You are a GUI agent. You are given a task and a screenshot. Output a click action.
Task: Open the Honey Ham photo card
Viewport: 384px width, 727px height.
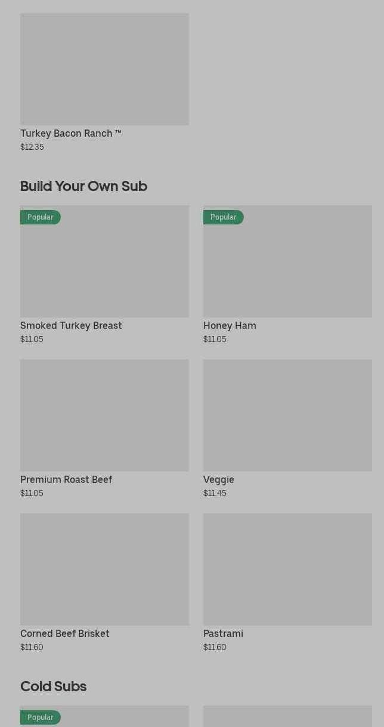point(287,269)
